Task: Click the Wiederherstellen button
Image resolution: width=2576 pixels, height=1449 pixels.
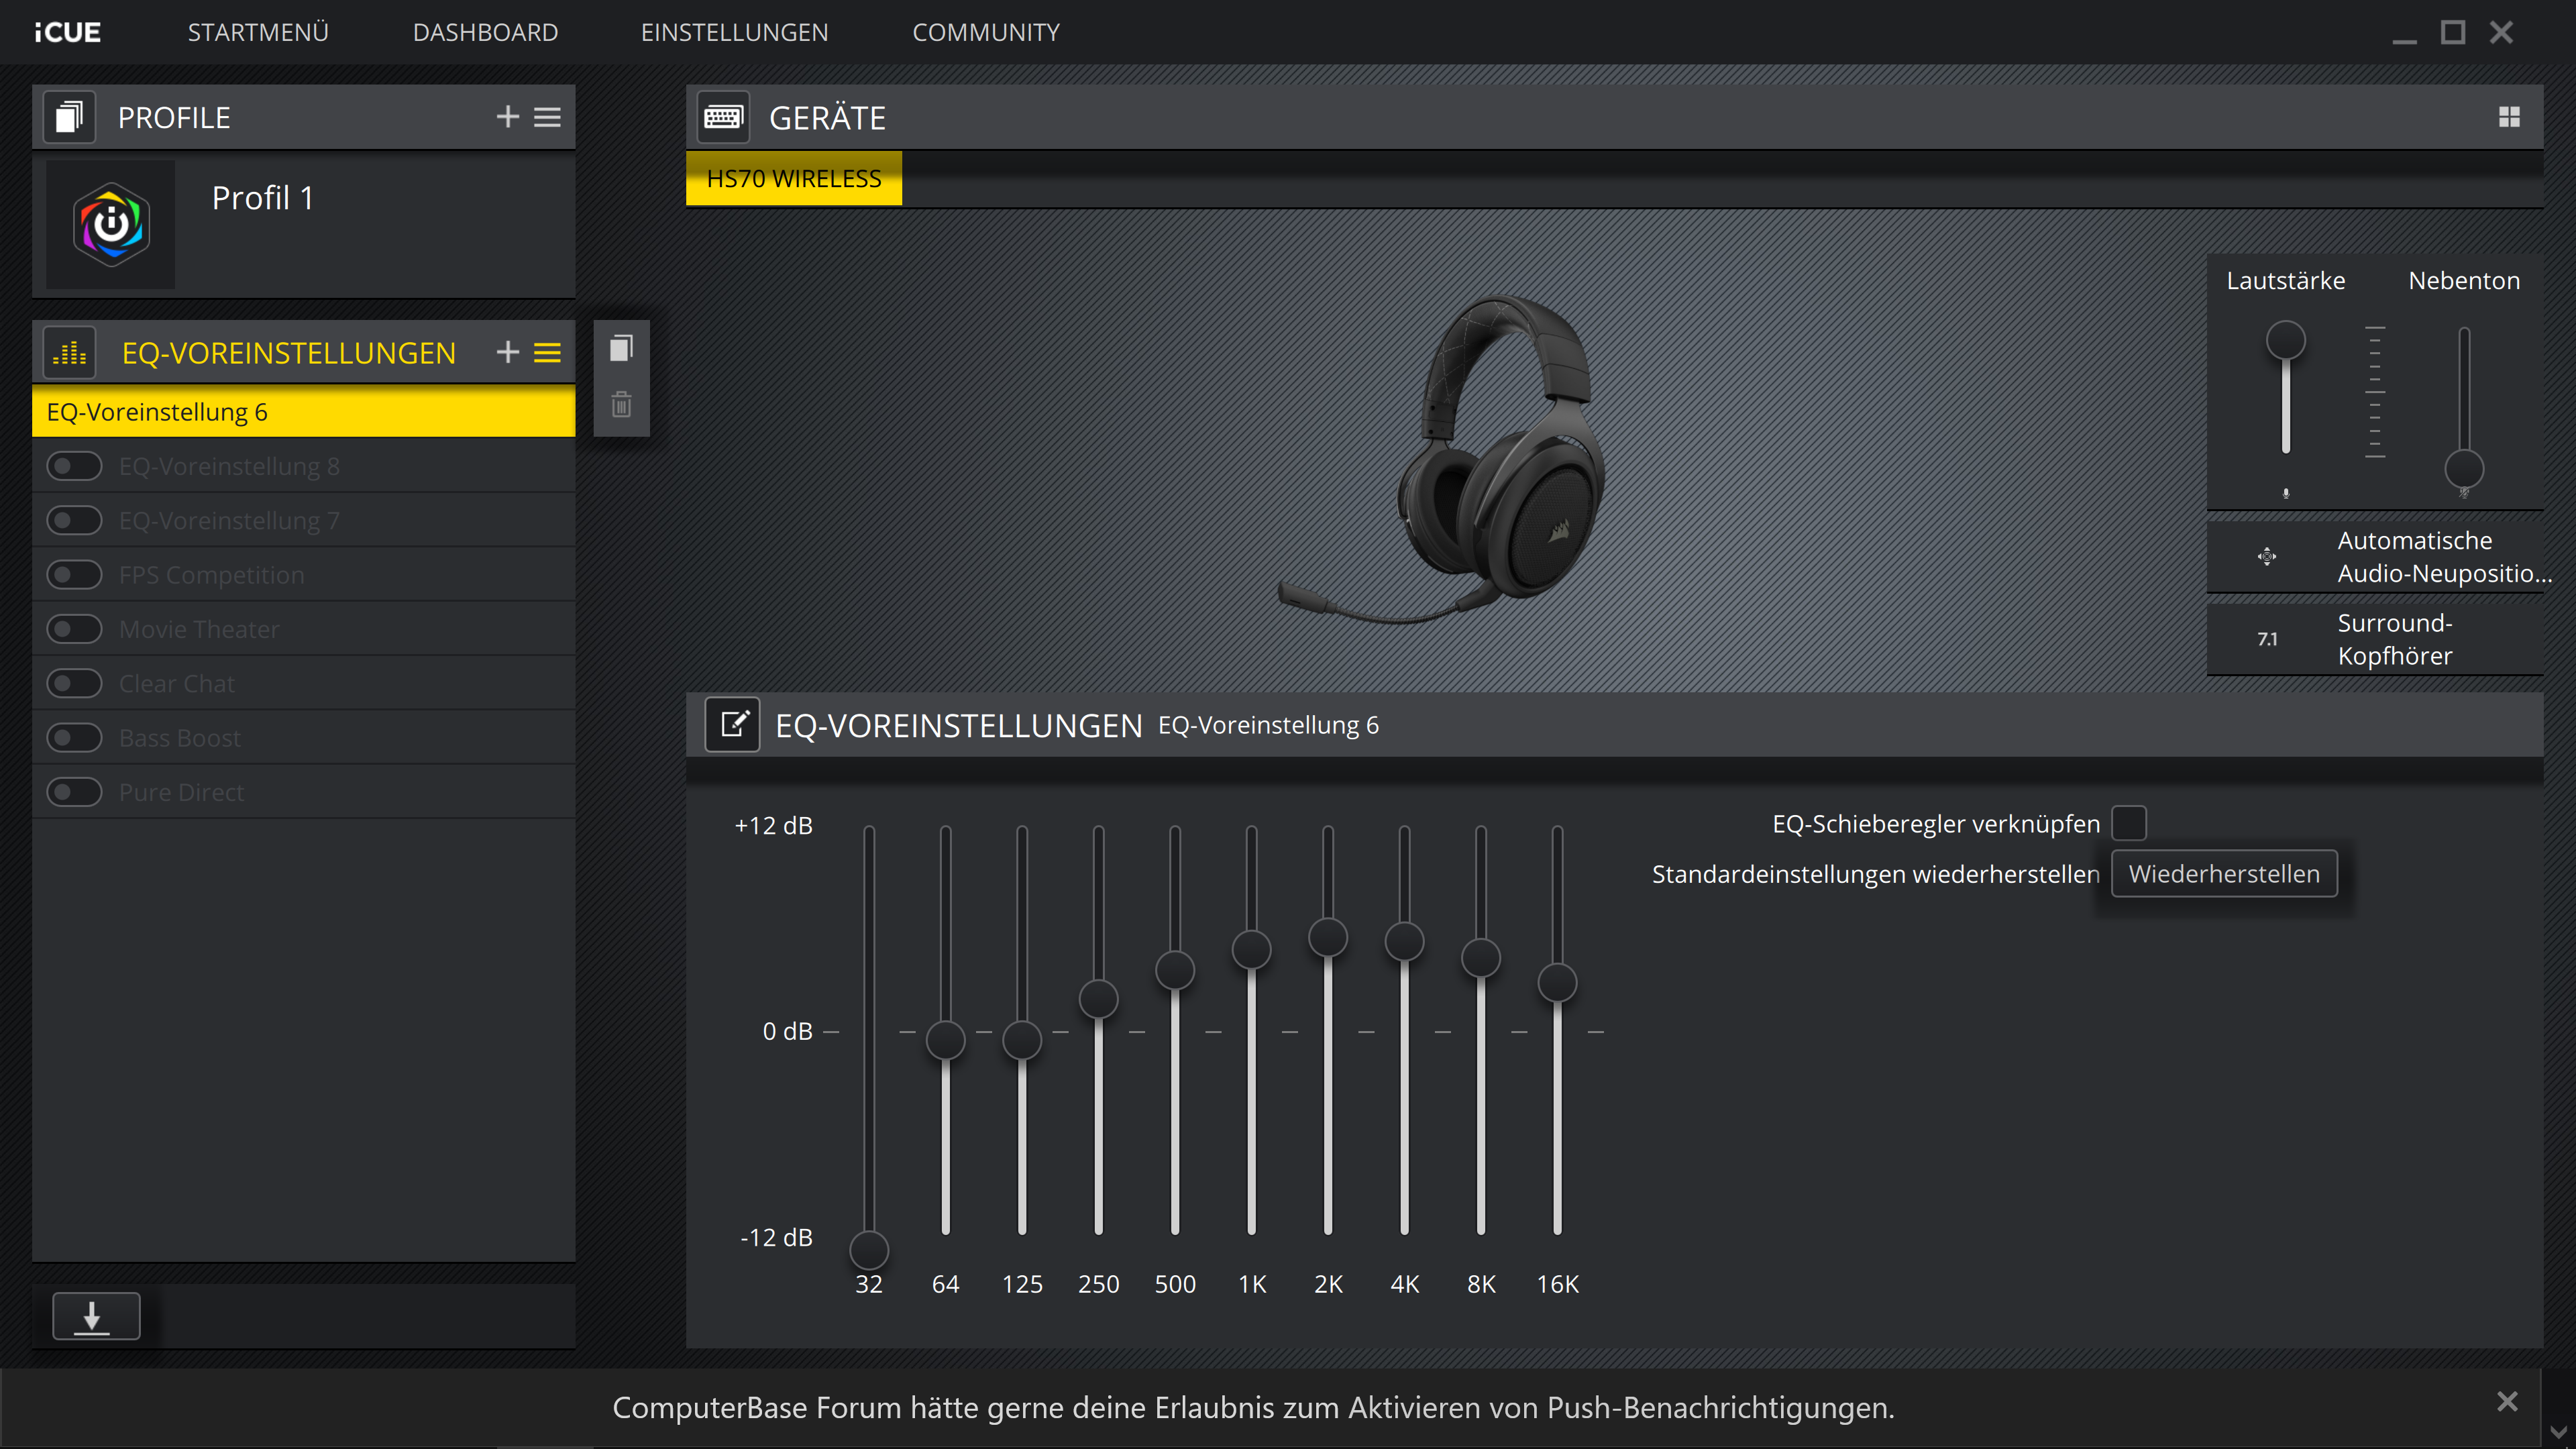Action: click(x=2223, y=873)
